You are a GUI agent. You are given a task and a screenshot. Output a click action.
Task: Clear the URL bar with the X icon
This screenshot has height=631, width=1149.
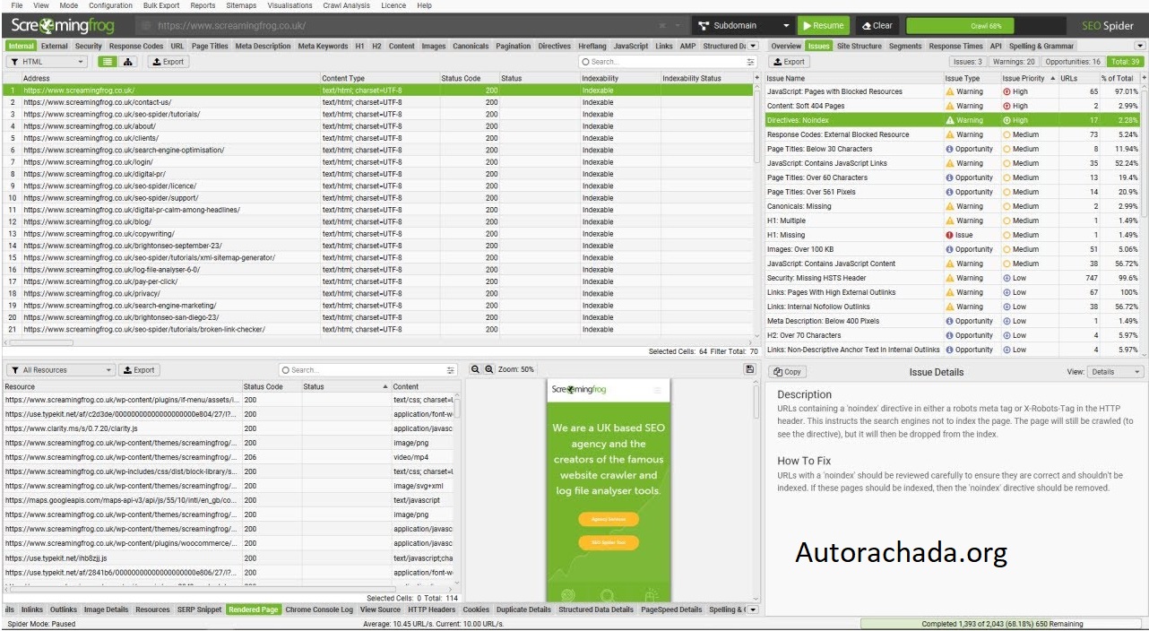662,26
